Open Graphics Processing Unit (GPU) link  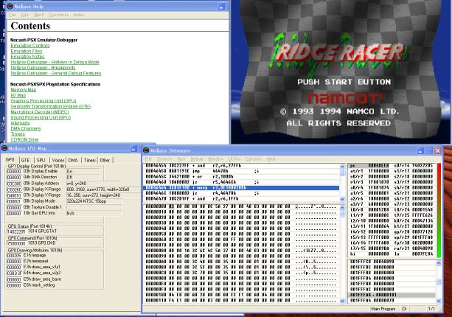[x=44, y=100]
